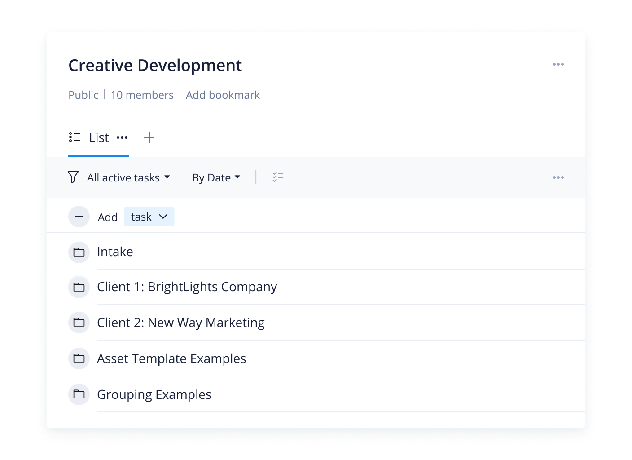This screenshot has height=460, width=632.
Task: Click folder icon for Client 2: New Way Marketing
Action: pos(79,322)
